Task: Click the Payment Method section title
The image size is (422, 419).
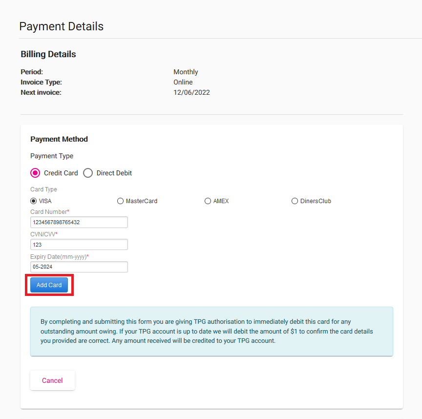Action: coord(59,139)
